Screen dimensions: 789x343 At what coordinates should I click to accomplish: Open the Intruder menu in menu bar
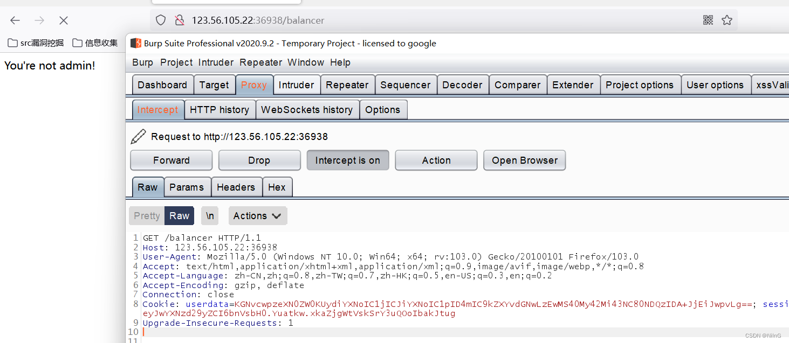coord(216,62)
